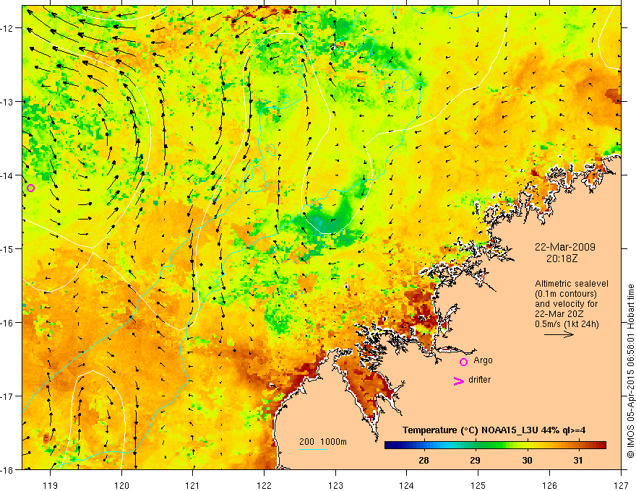636x491 pixels.
Task: Click the 31 tick label on the color bar
Action: click(578, 460)
